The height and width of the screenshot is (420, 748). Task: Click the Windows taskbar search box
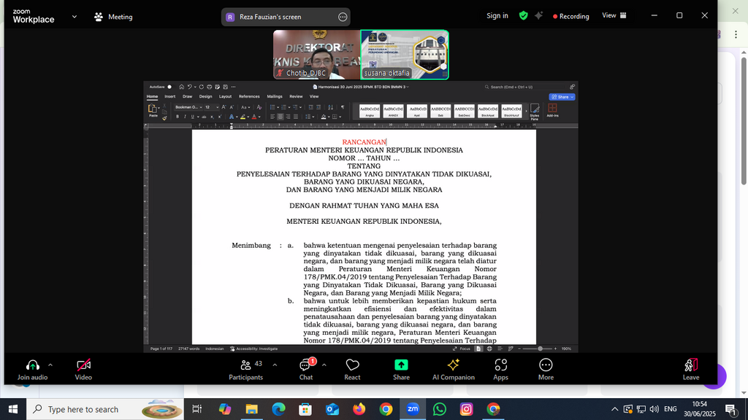[x=105, y=409]
